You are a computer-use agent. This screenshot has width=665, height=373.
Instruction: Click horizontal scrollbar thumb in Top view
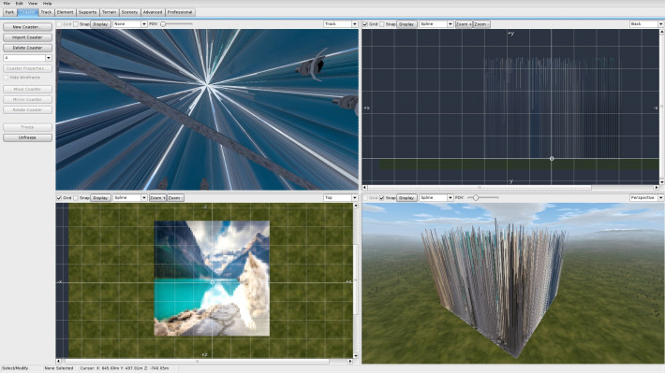coord(197,361)
